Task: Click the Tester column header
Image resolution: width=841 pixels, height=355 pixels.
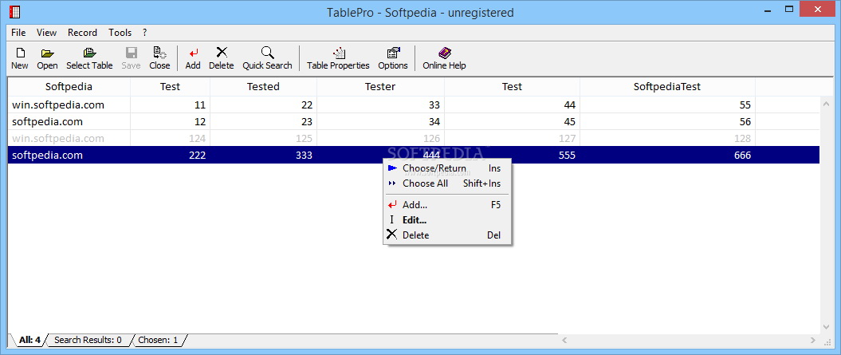Action: point(380,86)
